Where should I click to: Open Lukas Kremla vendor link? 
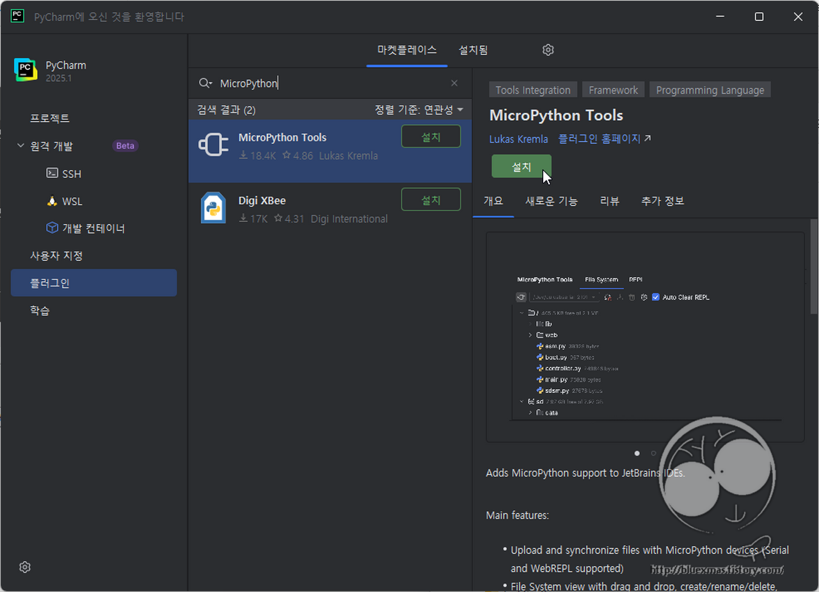519,139
